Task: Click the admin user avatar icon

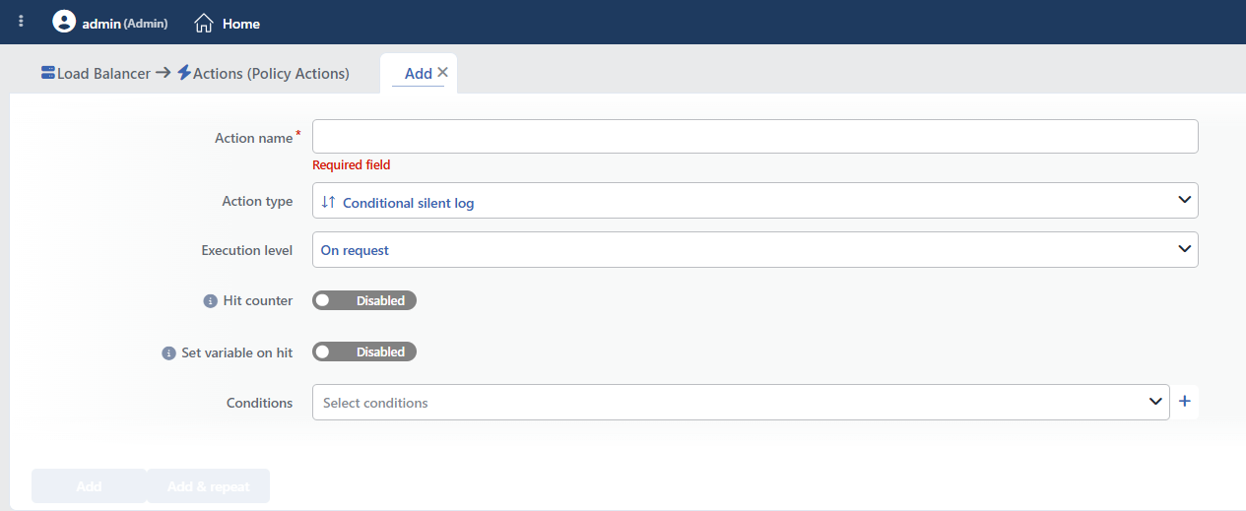Action: [x=64, y=22]
